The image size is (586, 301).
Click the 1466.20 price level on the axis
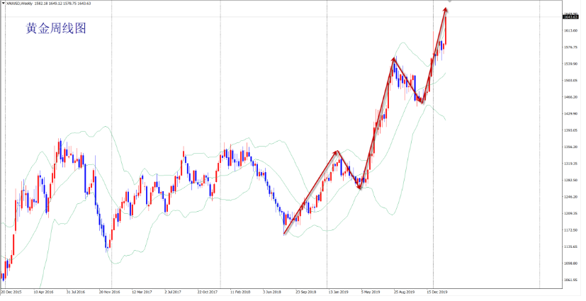pos(570,97)
